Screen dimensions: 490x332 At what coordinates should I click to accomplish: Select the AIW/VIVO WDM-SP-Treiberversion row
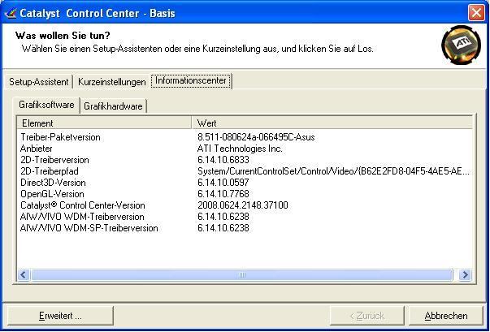click(245, 228)
